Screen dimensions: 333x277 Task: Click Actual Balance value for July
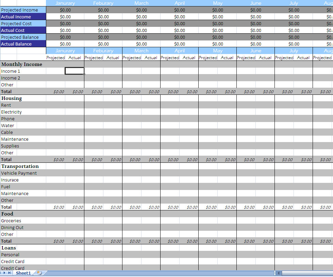[294, 44]
